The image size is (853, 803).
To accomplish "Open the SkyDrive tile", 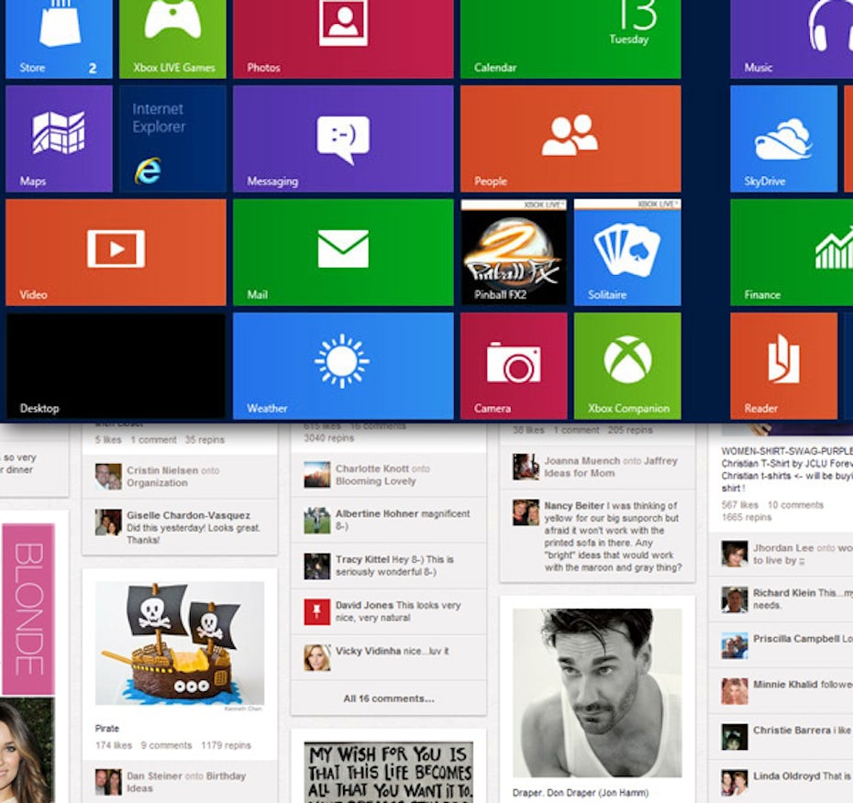I will 783,138.
